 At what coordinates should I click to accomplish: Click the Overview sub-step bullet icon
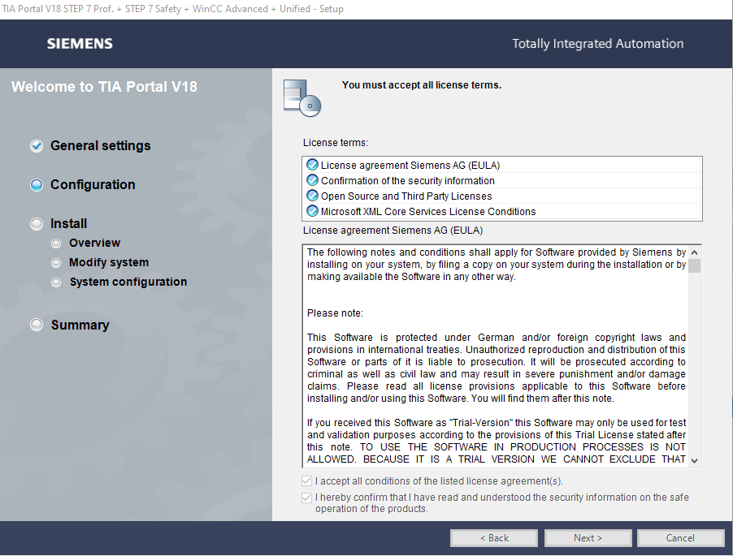pos(56,244)
